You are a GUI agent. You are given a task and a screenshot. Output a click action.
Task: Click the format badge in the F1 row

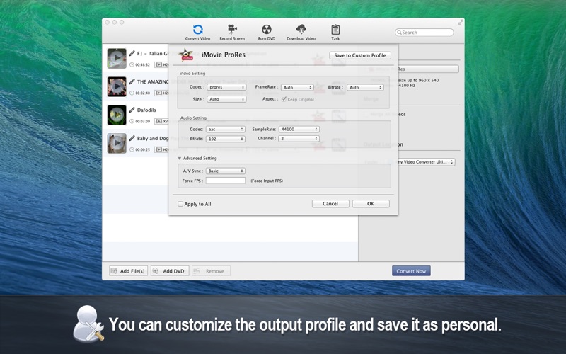(x=161, y=64)
